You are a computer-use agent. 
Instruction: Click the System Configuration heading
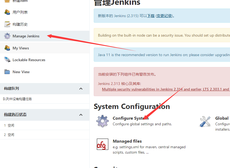click(x=132, y=106)
